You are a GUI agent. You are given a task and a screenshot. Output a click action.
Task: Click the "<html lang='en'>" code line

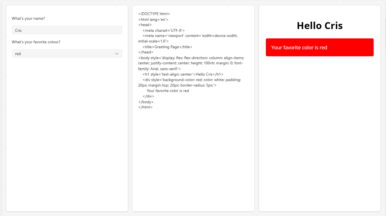153,19
